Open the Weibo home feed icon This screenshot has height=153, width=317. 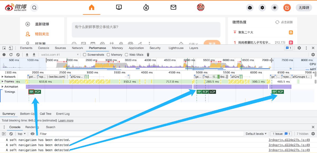click(91, 8)
